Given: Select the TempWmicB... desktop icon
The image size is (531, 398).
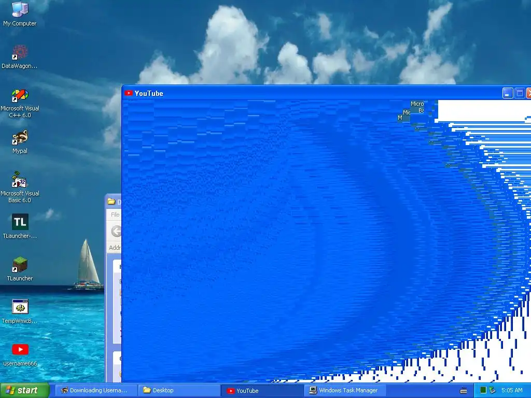Looking at the screenshot, I should pyautogui.click(x=20, y=311).
